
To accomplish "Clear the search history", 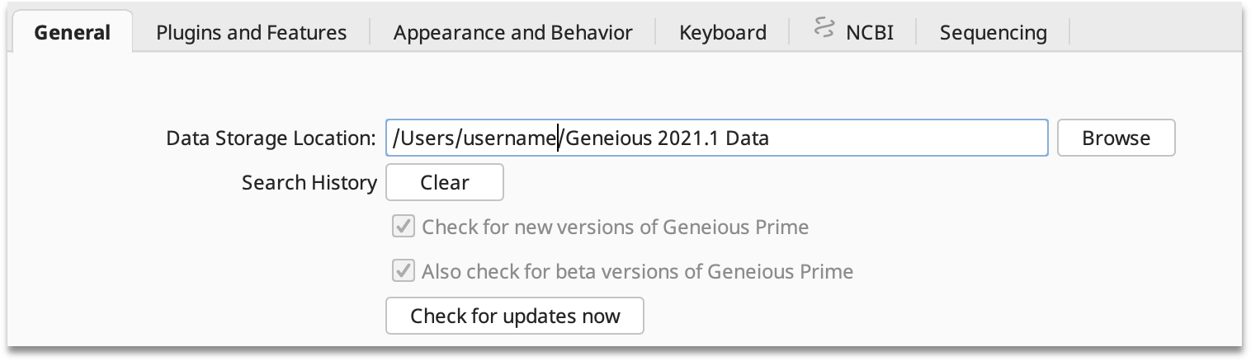I will 445,182.
